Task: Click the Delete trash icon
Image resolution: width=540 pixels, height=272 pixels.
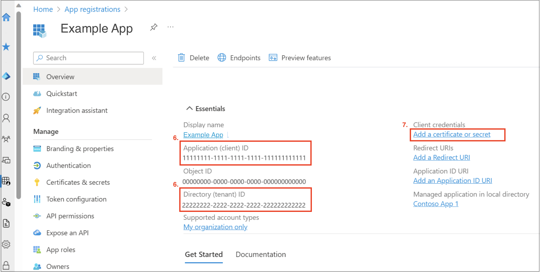Action: (181, 58)
